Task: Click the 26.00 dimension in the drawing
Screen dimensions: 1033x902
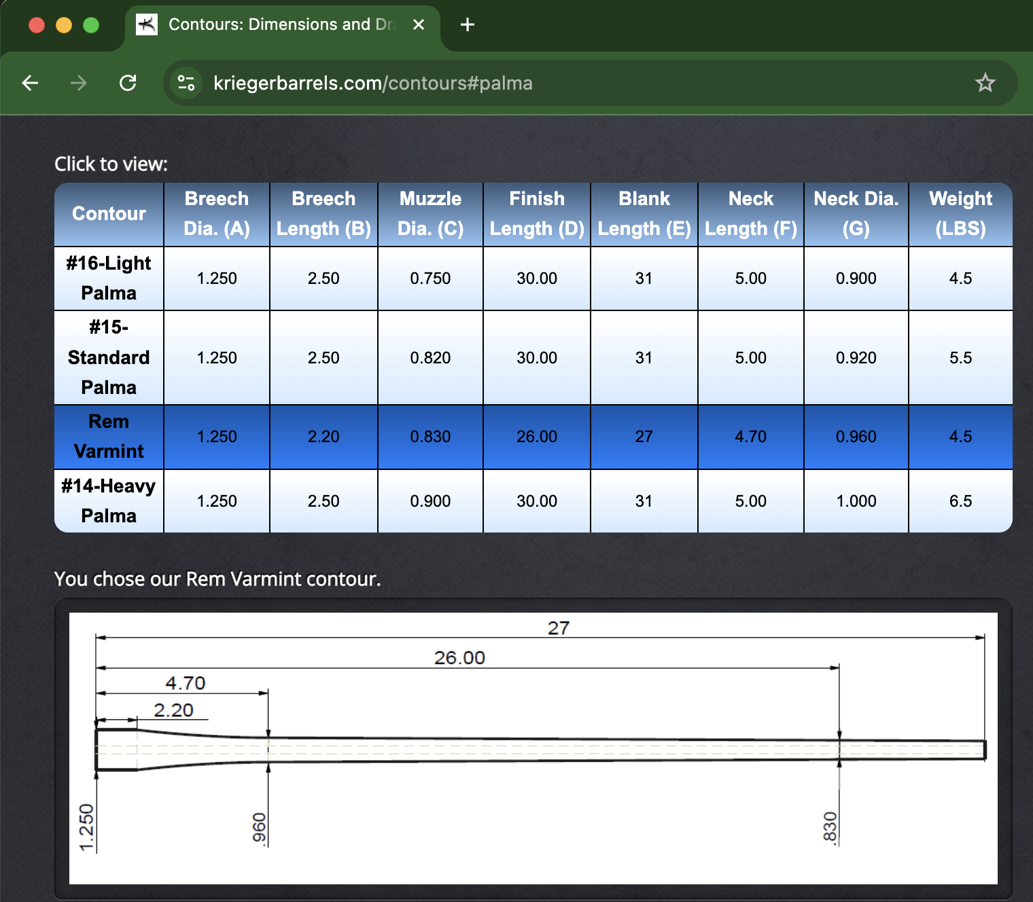Action: (x=460, y=657)
